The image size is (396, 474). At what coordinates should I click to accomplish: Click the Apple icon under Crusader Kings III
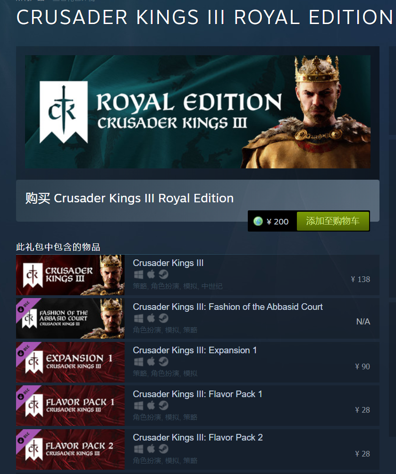pyautogui.click(x=151, y=274)
